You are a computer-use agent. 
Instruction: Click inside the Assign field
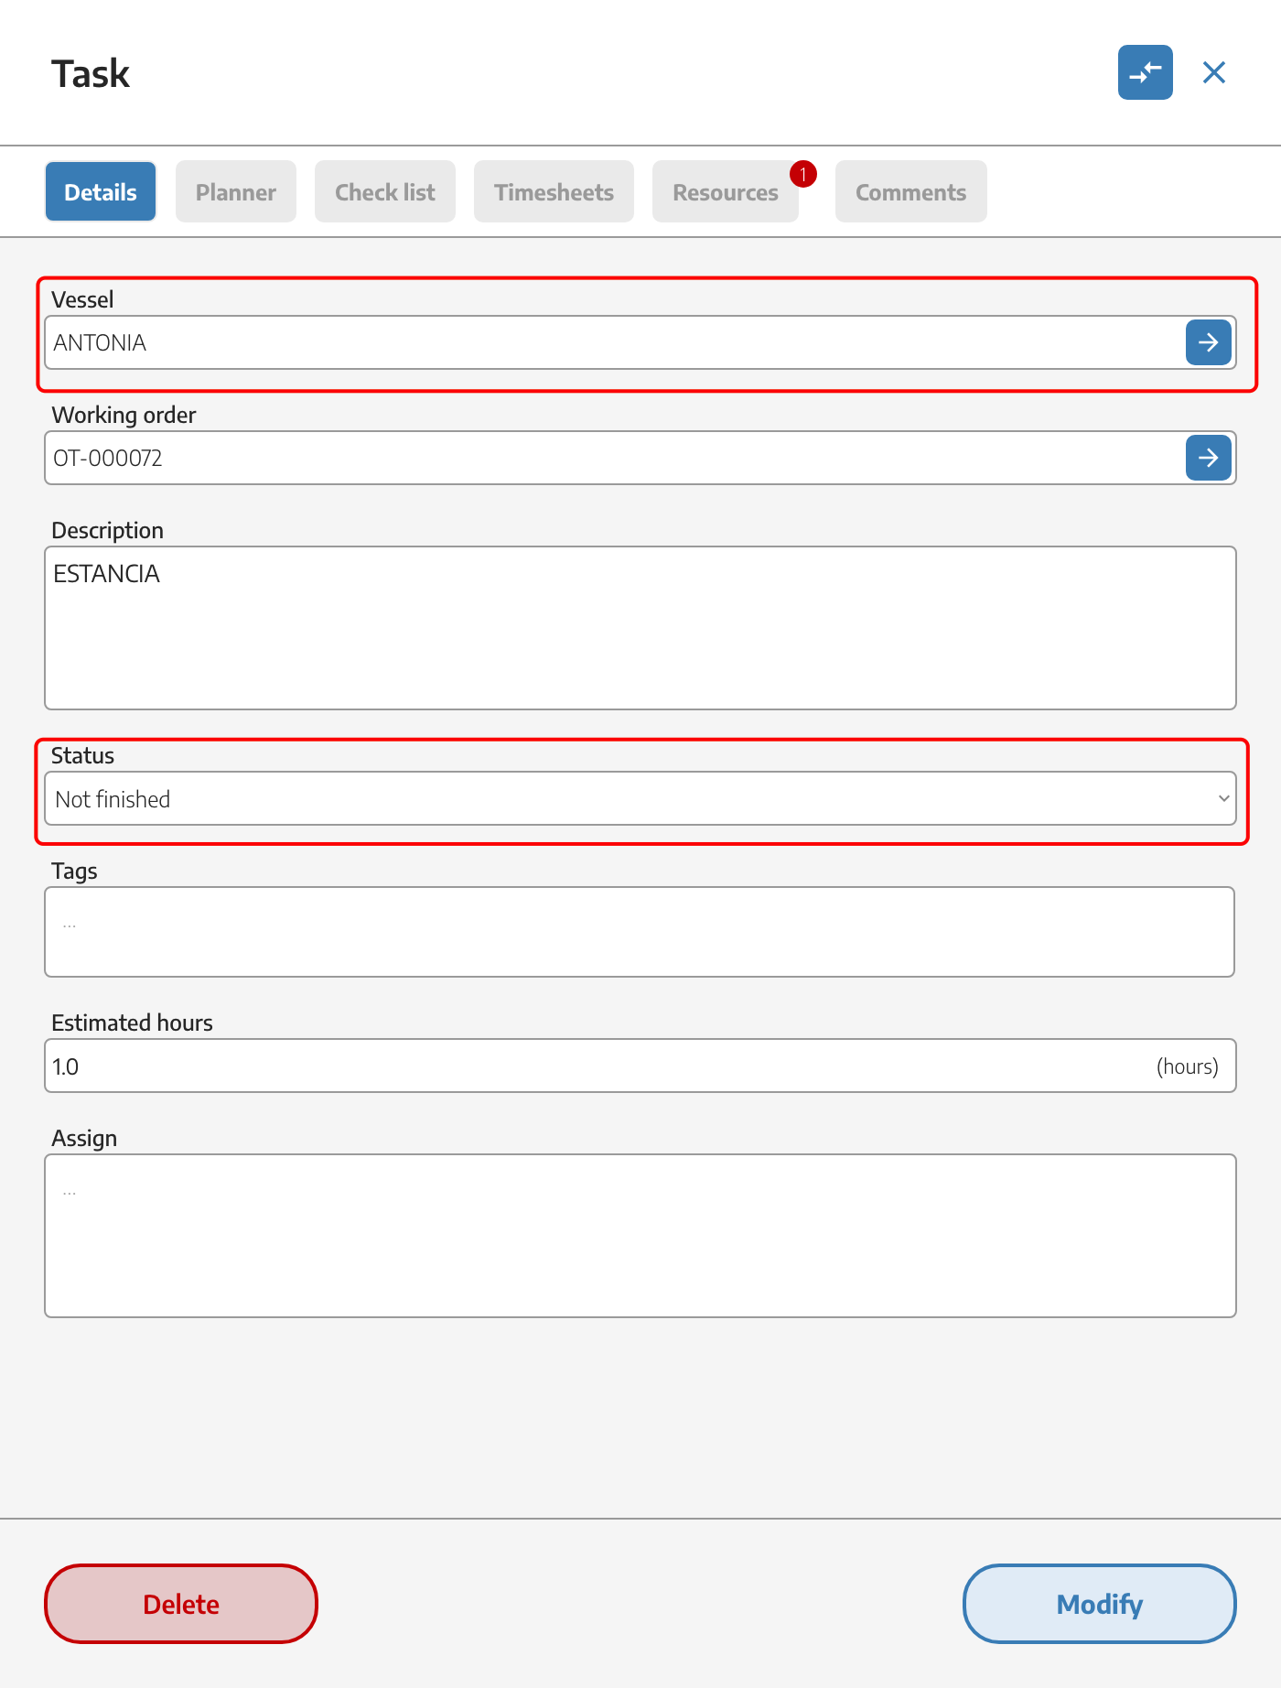[640, 1236]
